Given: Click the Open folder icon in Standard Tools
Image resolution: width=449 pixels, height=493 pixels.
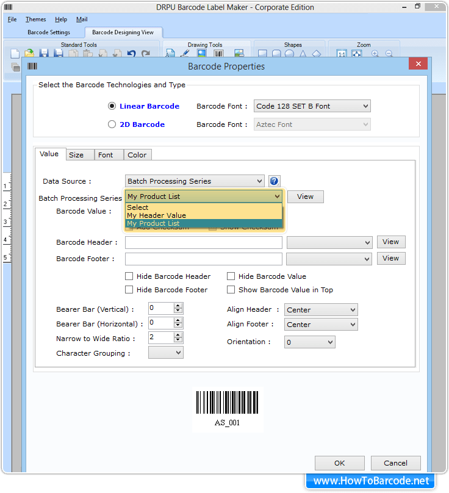Looking at the screenshot, I should [29, 53].
